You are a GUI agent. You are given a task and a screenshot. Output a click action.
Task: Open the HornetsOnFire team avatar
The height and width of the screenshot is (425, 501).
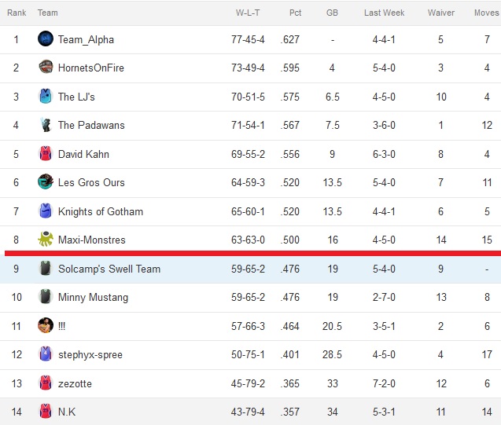pyautogui.click(x=46, y=67)
